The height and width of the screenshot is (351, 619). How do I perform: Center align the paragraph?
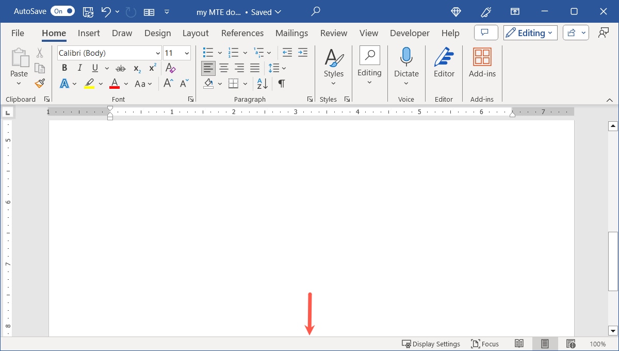pyautogui.click(x=224, y=68)
